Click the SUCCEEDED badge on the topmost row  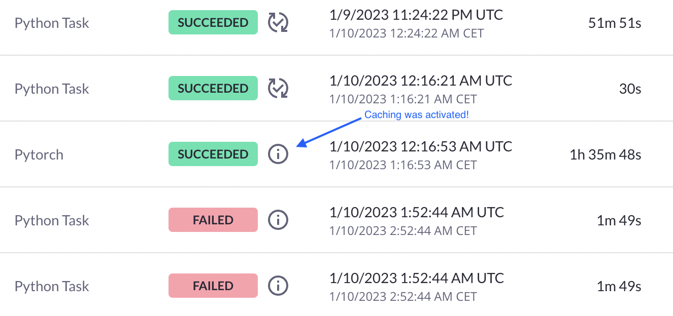click(x=213, y=22)
